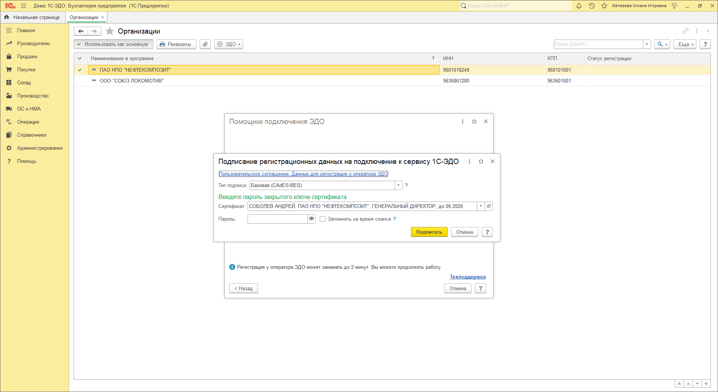Viewport: 718px width, 392px height.
Task: Click the back arrow navigation button
Action: 81,31
